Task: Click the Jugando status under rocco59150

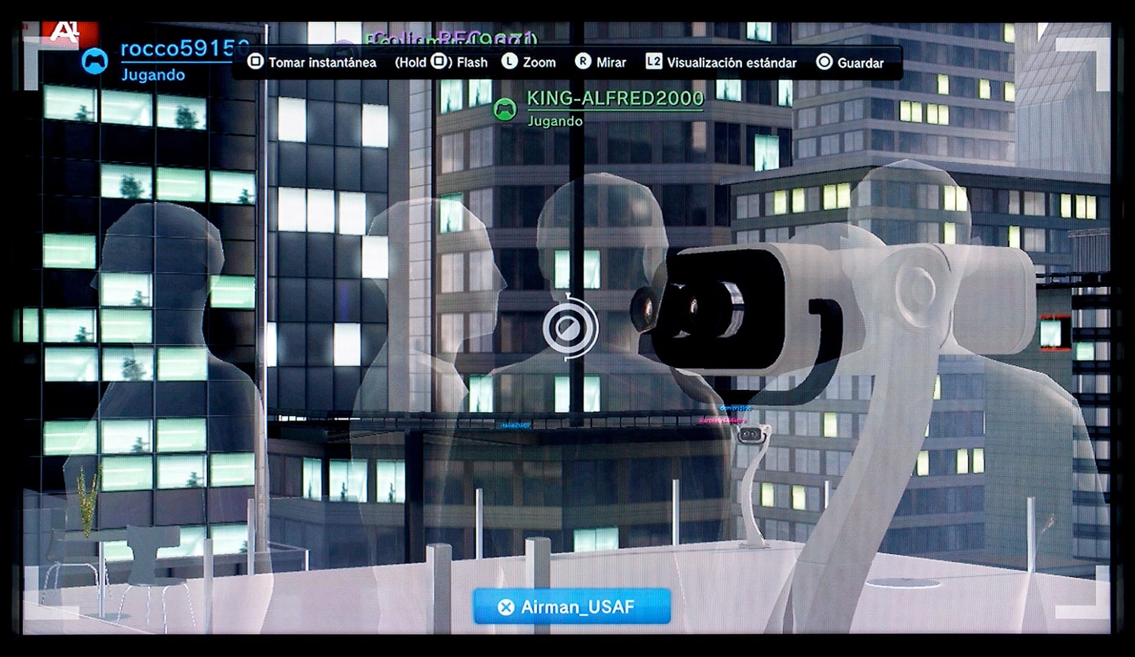Action: coord(153,75)
